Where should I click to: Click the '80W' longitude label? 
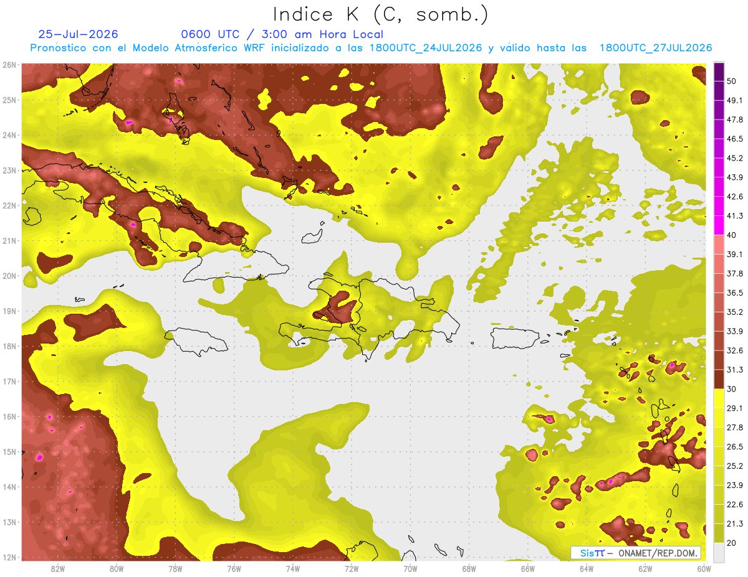[x=116, y=569]
